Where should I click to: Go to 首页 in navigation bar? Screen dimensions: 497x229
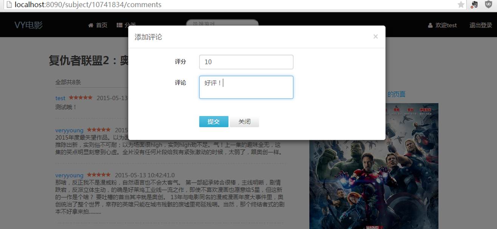[102, 25]
